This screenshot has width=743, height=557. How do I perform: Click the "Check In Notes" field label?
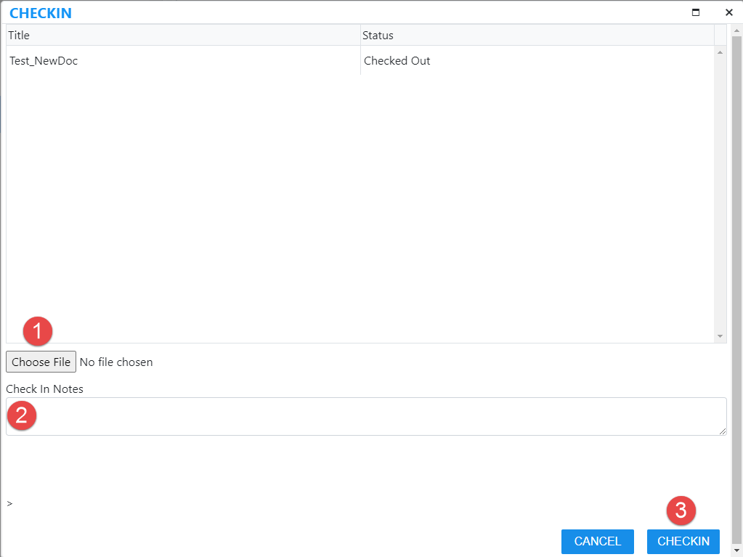[x=45, y=389]
